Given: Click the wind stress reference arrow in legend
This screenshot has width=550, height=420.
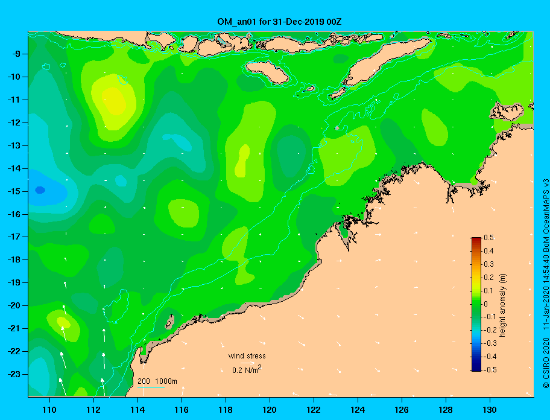Looking at the screenshot, I should [248, 363].
